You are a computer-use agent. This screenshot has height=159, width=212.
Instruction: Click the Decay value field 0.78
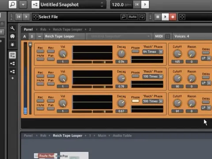[121, 87]
